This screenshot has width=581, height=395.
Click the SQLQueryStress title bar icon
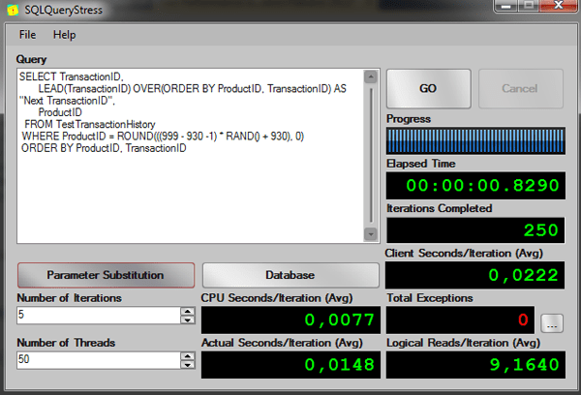(13, 10)
